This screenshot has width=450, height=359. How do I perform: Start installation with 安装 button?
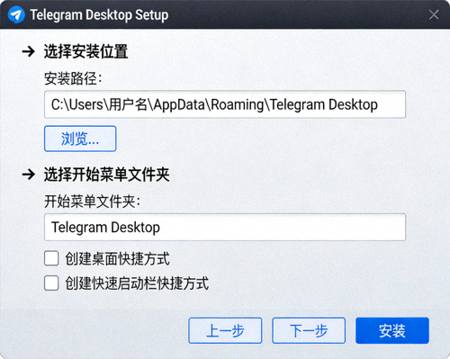pyautogui.click(x=392, y=330)
